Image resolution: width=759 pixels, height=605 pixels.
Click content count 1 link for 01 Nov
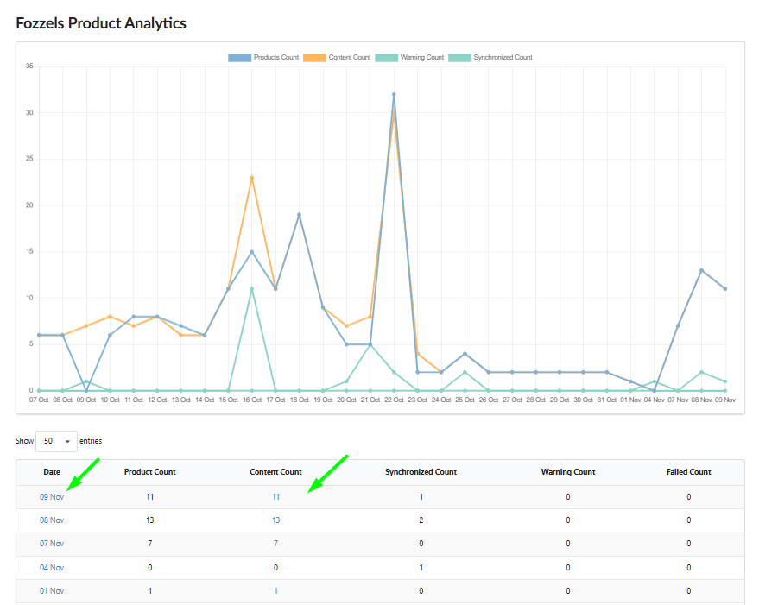pos(276,591)
